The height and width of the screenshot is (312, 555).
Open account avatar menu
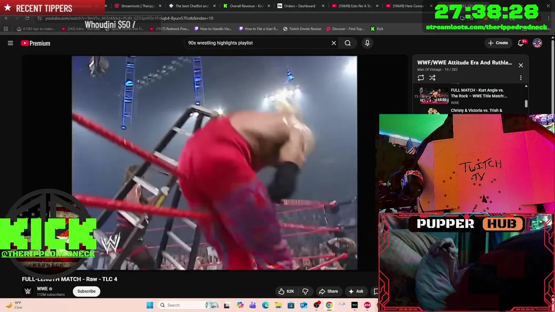[537, 43]
